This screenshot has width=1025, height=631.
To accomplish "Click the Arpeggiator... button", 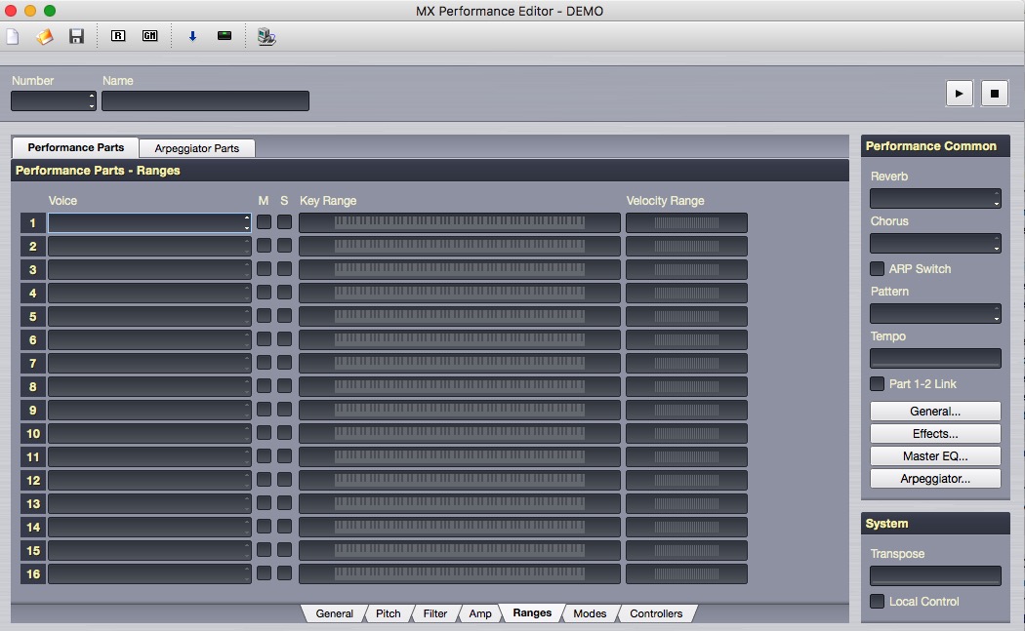I will pyautogui.click(x=935, y=478).
